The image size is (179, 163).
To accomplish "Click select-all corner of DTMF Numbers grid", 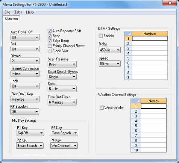I will (128, 34).
